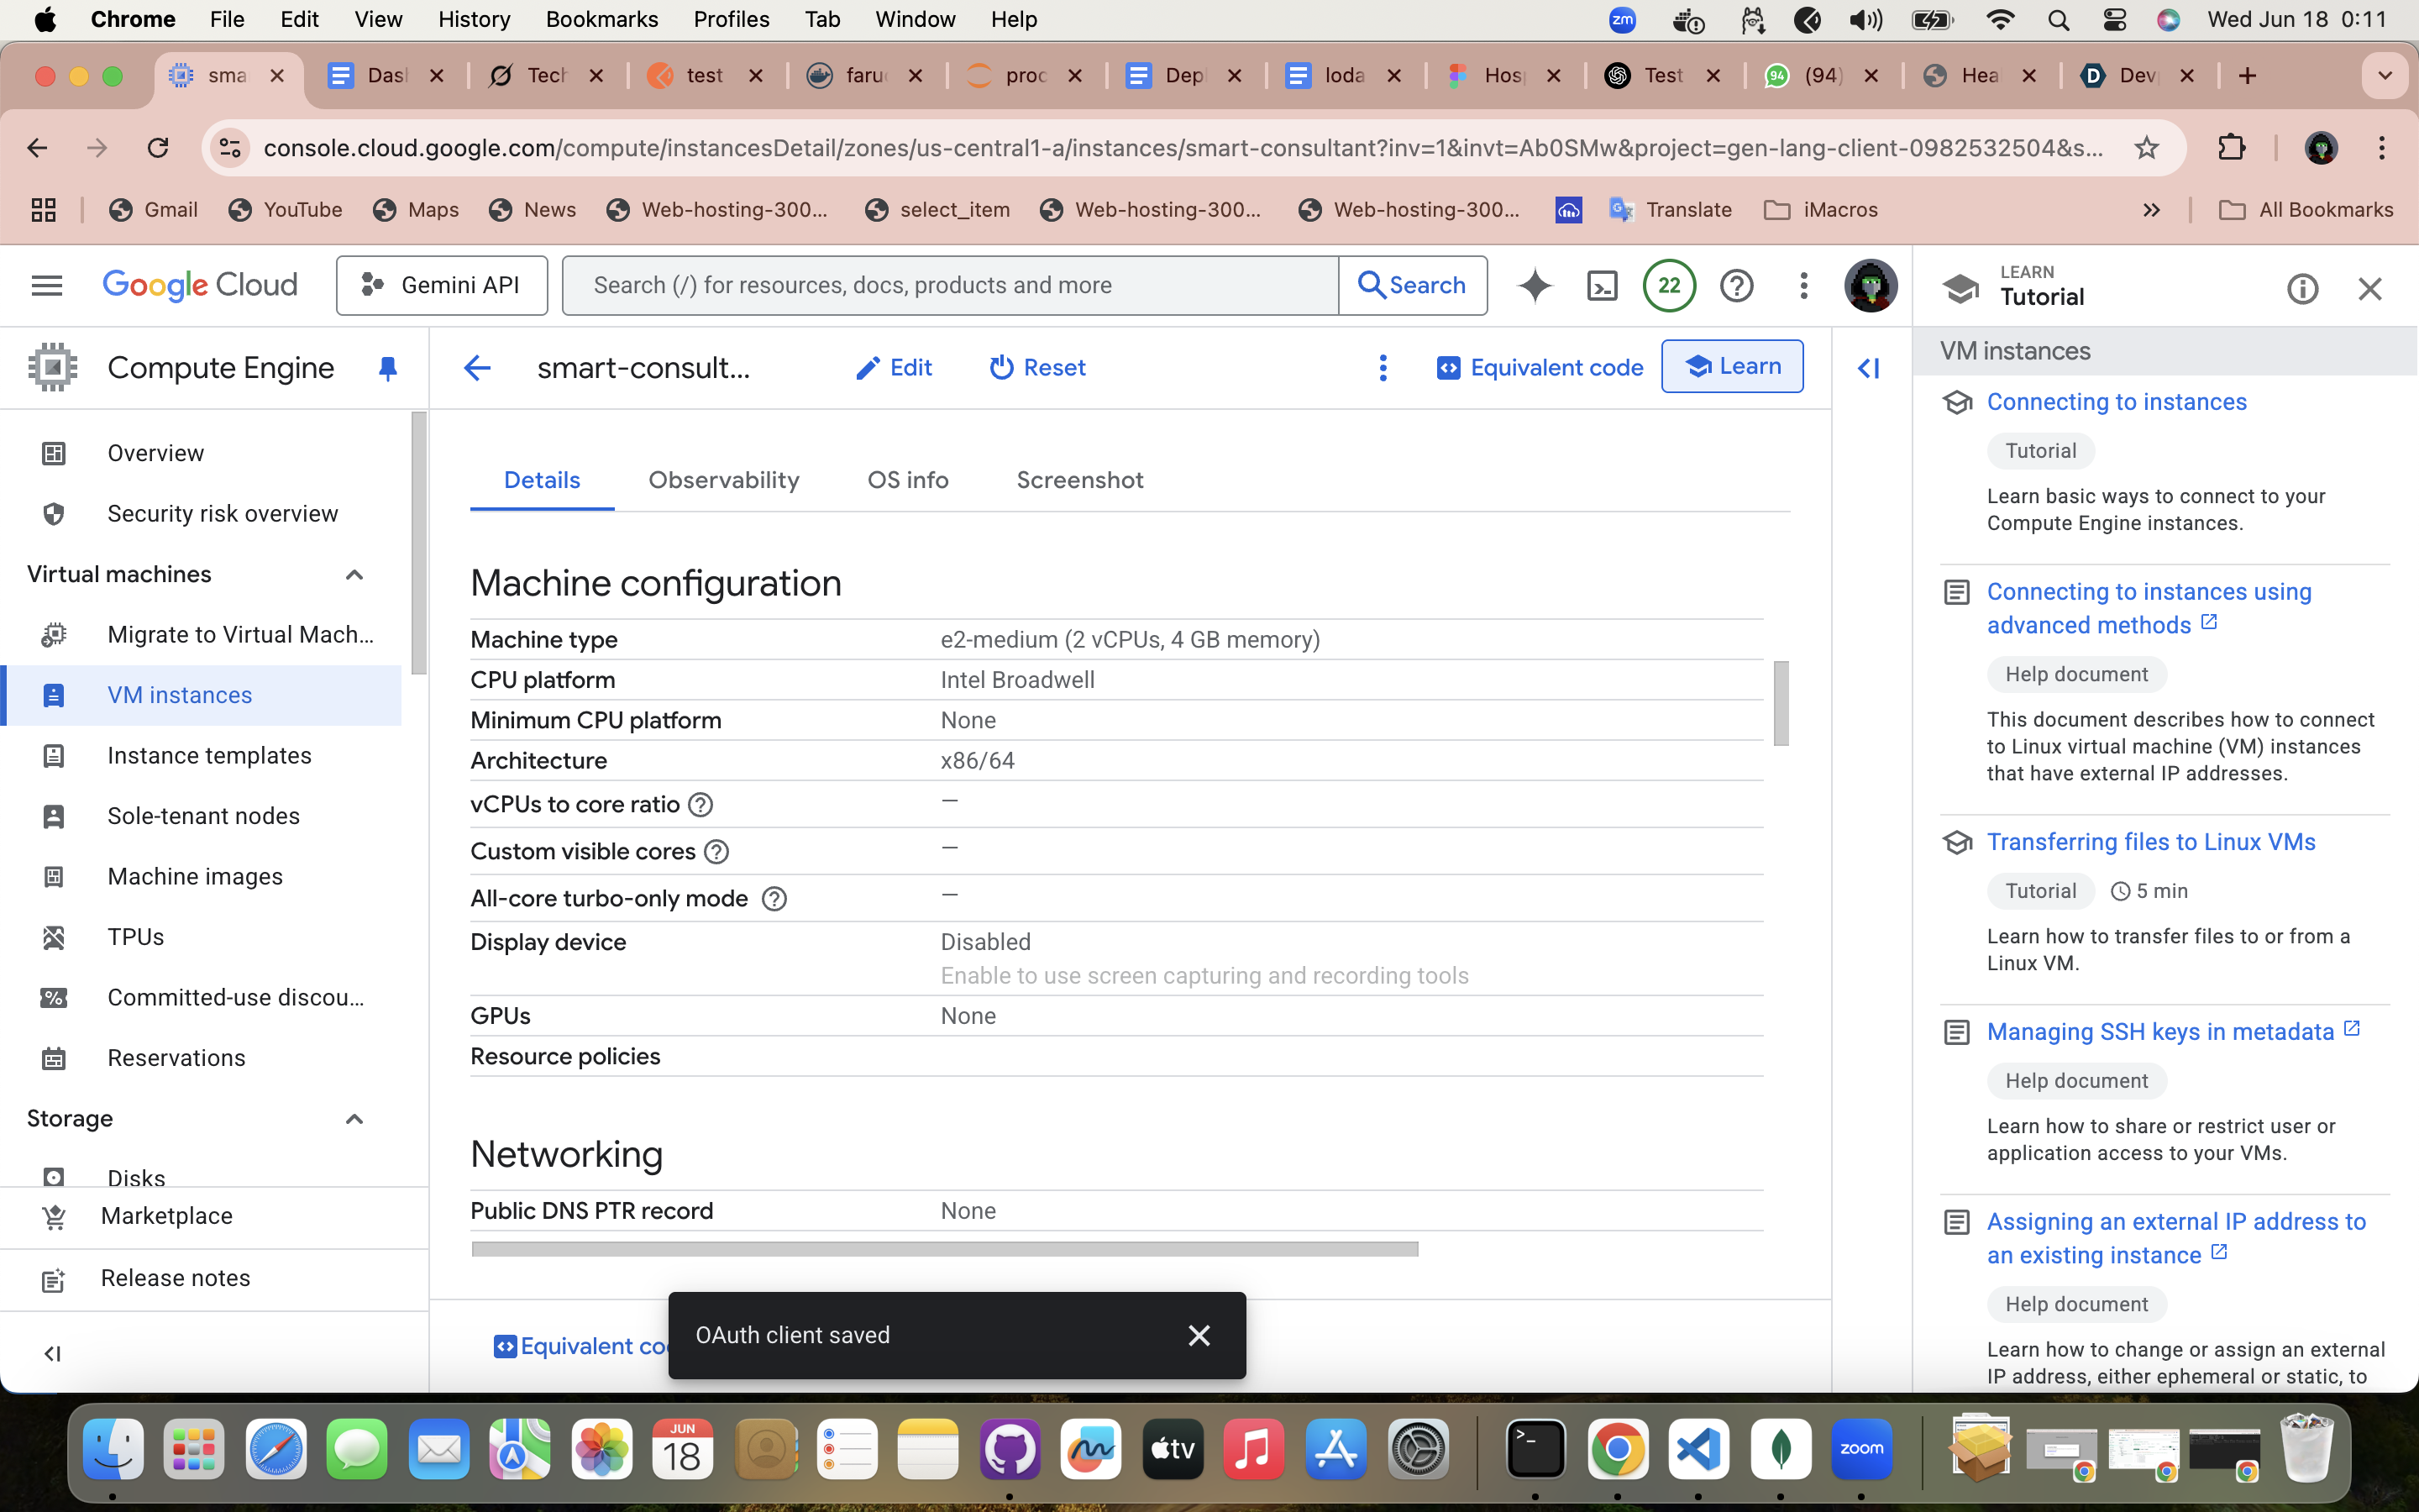Click the Gemini AI sparkle icon

coord(1535,286)
